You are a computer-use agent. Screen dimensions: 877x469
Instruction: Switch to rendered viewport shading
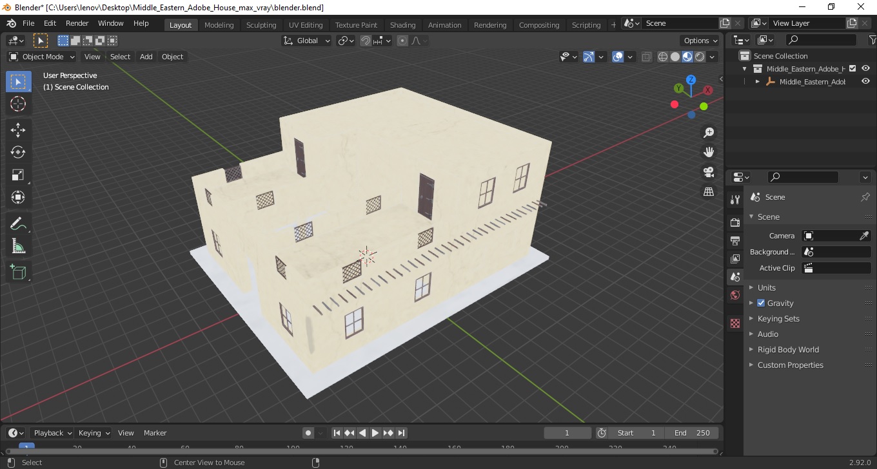700,57
